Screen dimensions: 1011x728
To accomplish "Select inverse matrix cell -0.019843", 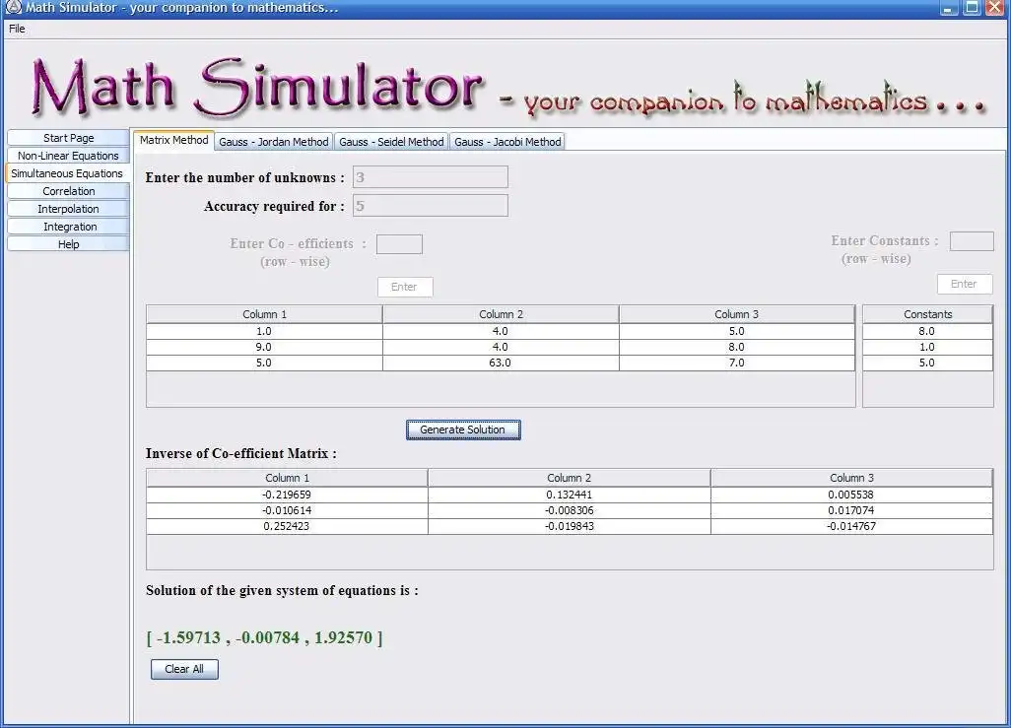I will coord(569,526).
